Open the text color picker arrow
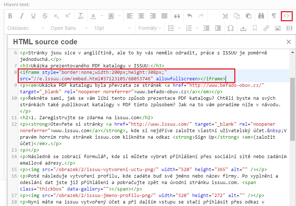The image size is (296, 206). click(100, 16)
